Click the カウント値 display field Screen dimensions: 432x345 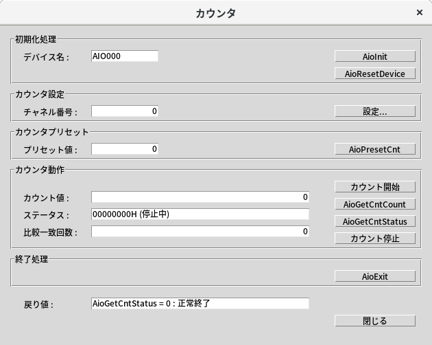point(200,197)
